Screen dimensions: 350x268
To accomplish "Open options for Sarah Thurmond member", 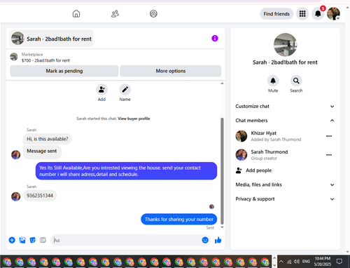I will pyautogui.click(x=329, y=155).
